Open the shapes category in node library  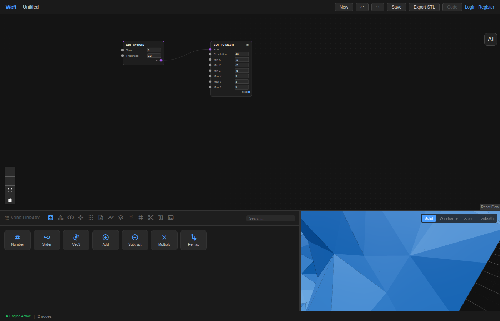click(61, 218)
